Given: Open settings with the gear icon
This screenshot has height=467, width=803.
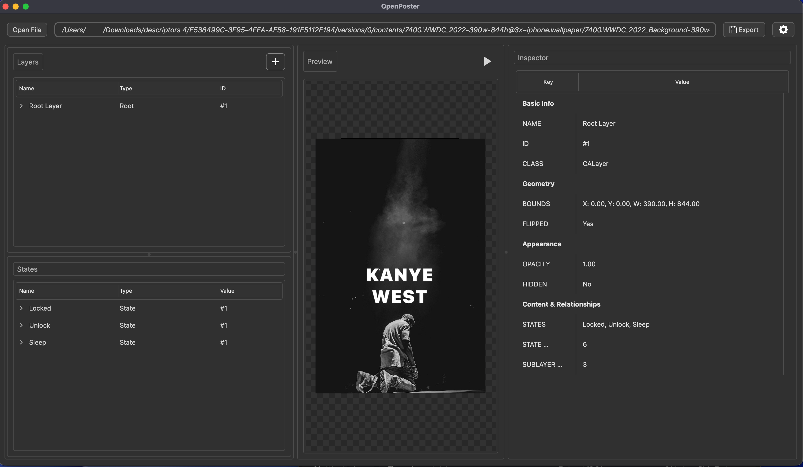Looking at the screenshot, I should click(783, 30).
